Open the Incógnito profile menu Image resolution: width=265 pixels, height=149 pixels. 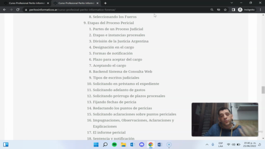coord(246,10)
